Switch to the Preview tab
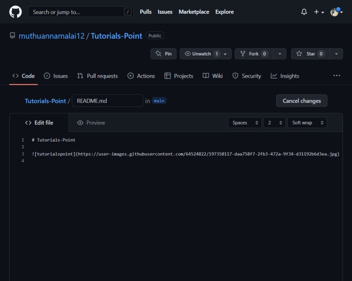 point(91,123)
